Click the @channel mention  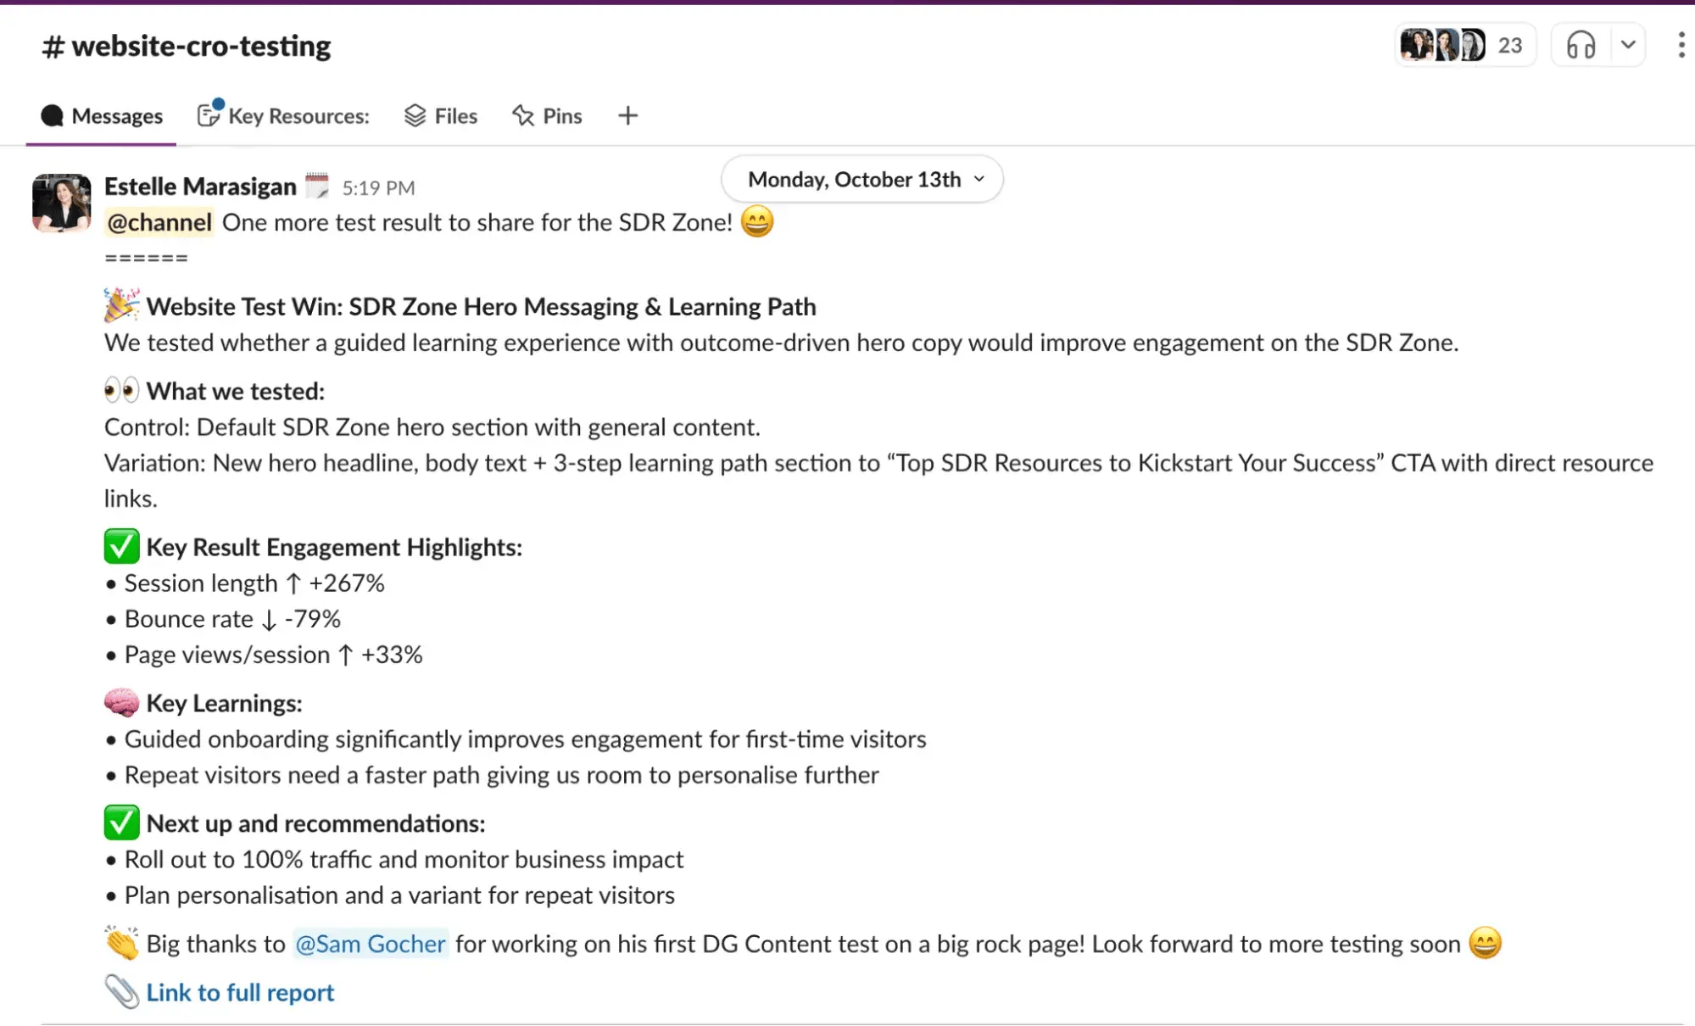(159, 221)
